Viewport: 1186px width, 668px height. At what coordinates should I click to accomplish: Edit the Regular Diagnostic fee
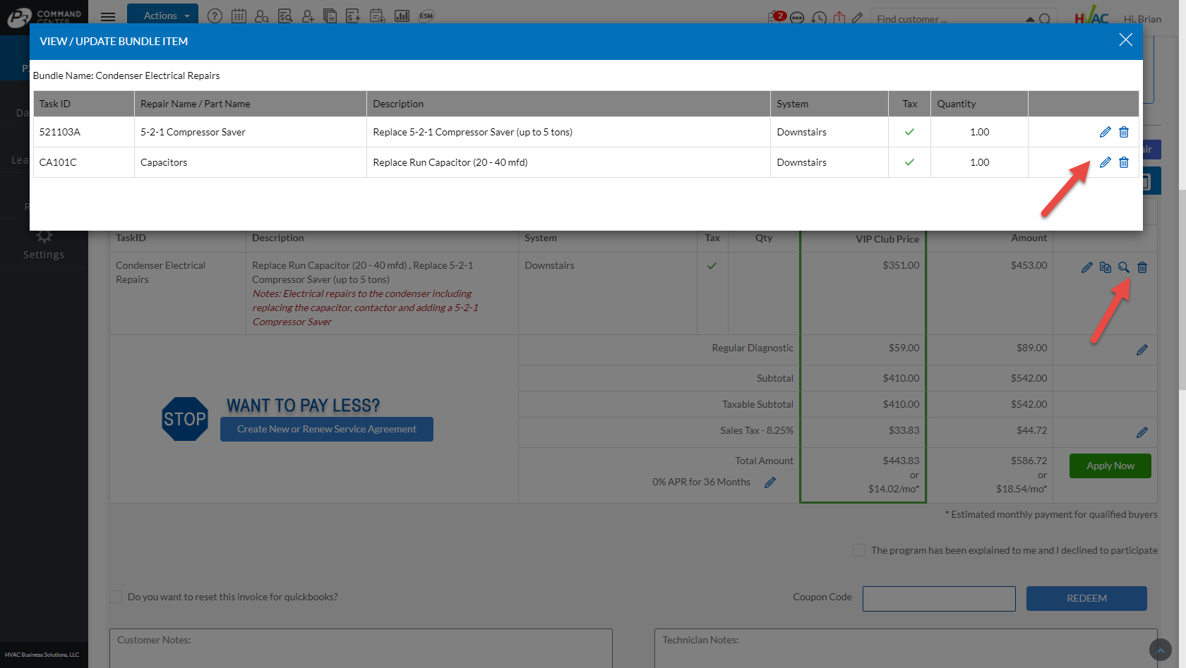coord(1142,350)
